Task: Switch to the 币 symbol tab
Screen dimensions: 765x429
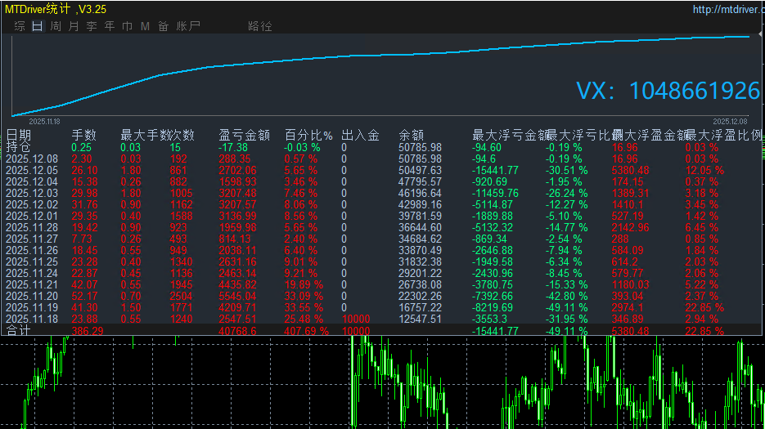Action: [127, 26]
